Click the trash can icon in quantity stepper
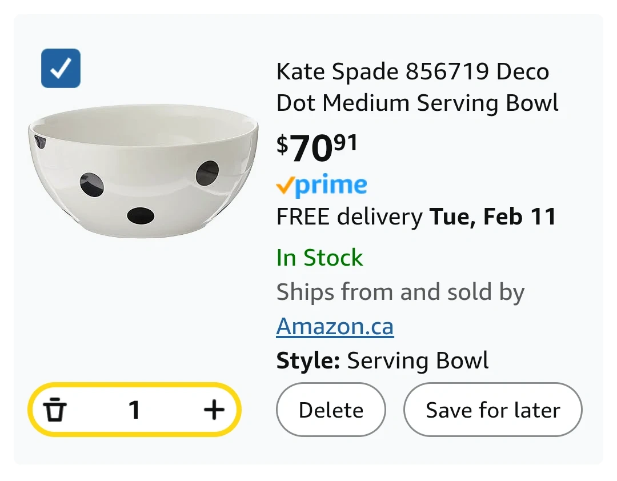This screenshot has width=617, height=481. pyautogui.click(x=55, y=410)
